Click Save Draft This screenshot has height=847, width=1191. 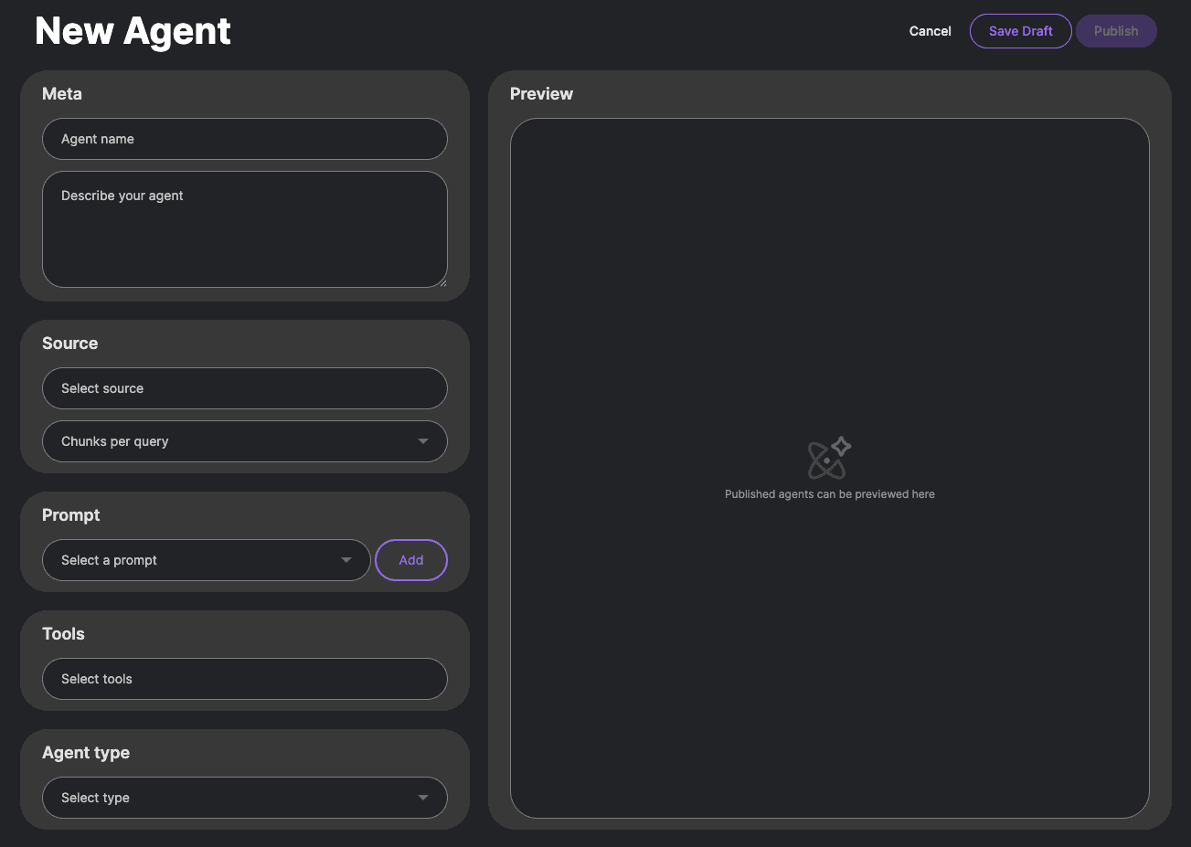[x=1020, y=30]
